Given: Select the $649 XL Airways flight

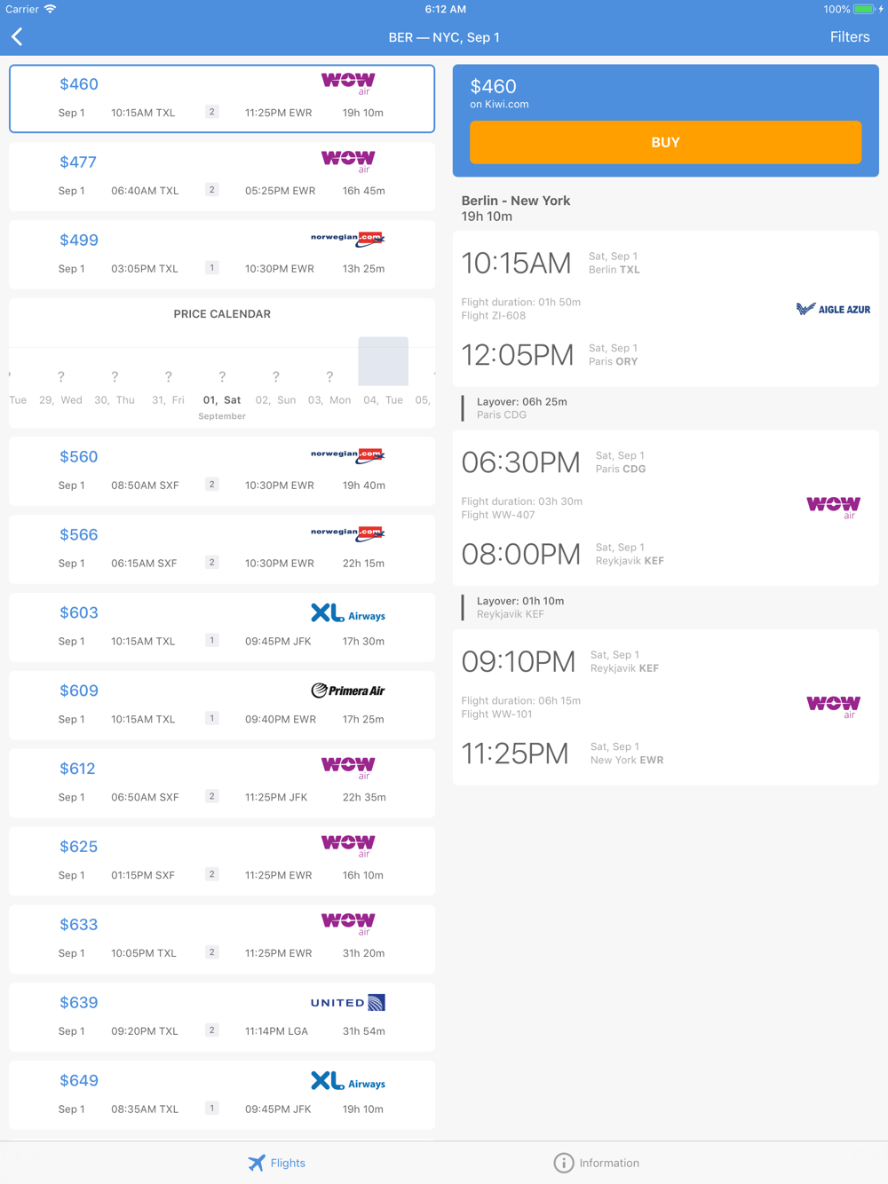Looking at the screenshot, I should click(x=222, y=1094).
